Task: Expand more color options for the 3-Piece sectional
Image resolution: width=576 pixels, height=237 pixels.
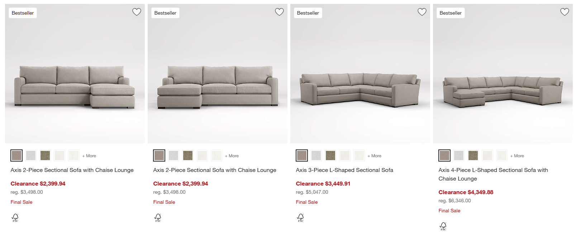Action: (375, 155)
